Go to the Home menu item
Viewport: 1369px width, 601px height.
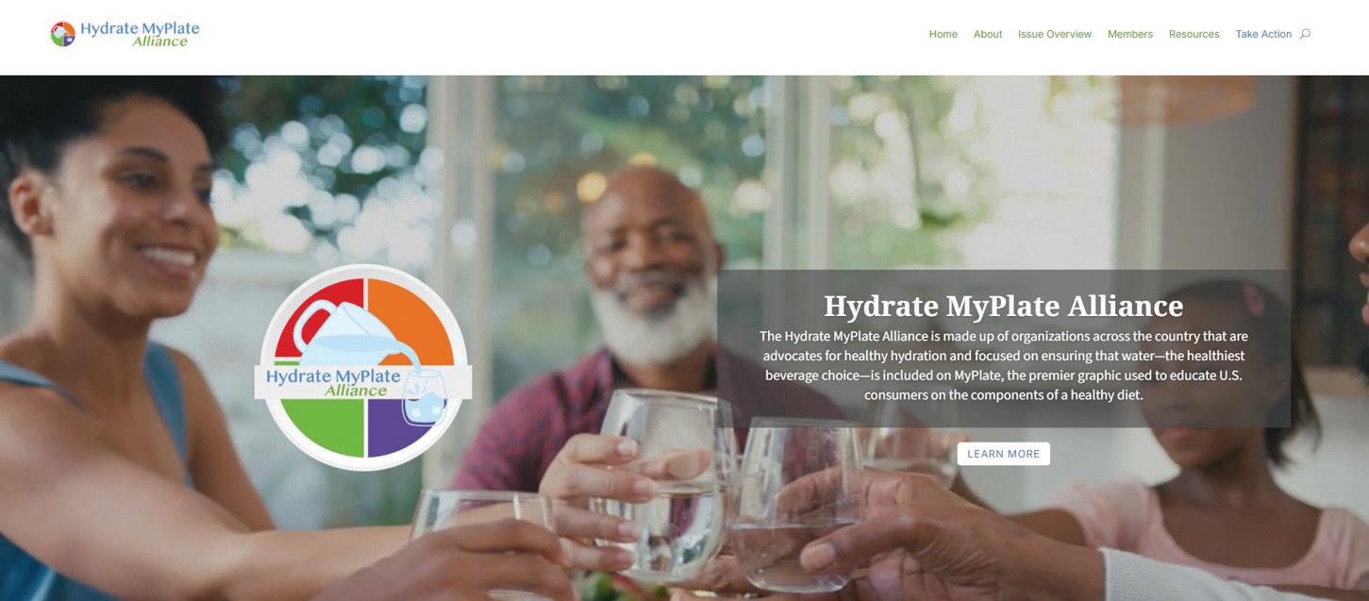click(x=943, y=34)
